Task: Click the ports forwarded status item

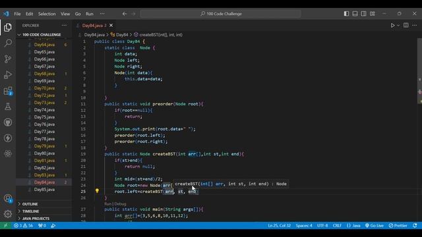Action: tap(42, 225)
